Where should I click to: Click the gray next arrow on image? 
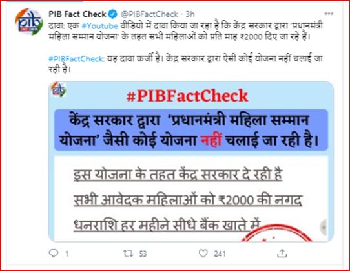click(324, 227)
